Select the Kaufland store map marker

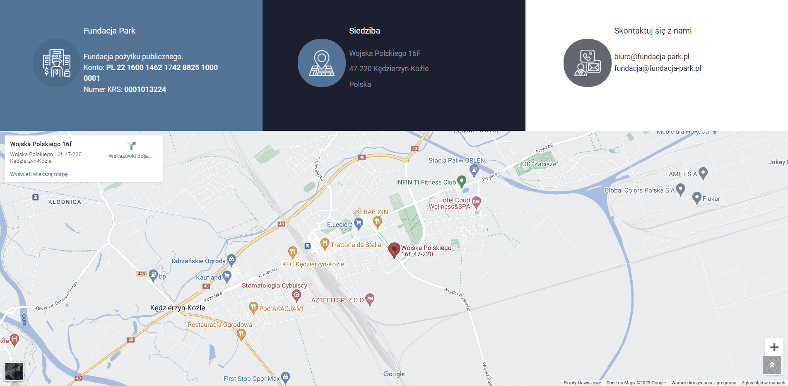coord(227,276)
